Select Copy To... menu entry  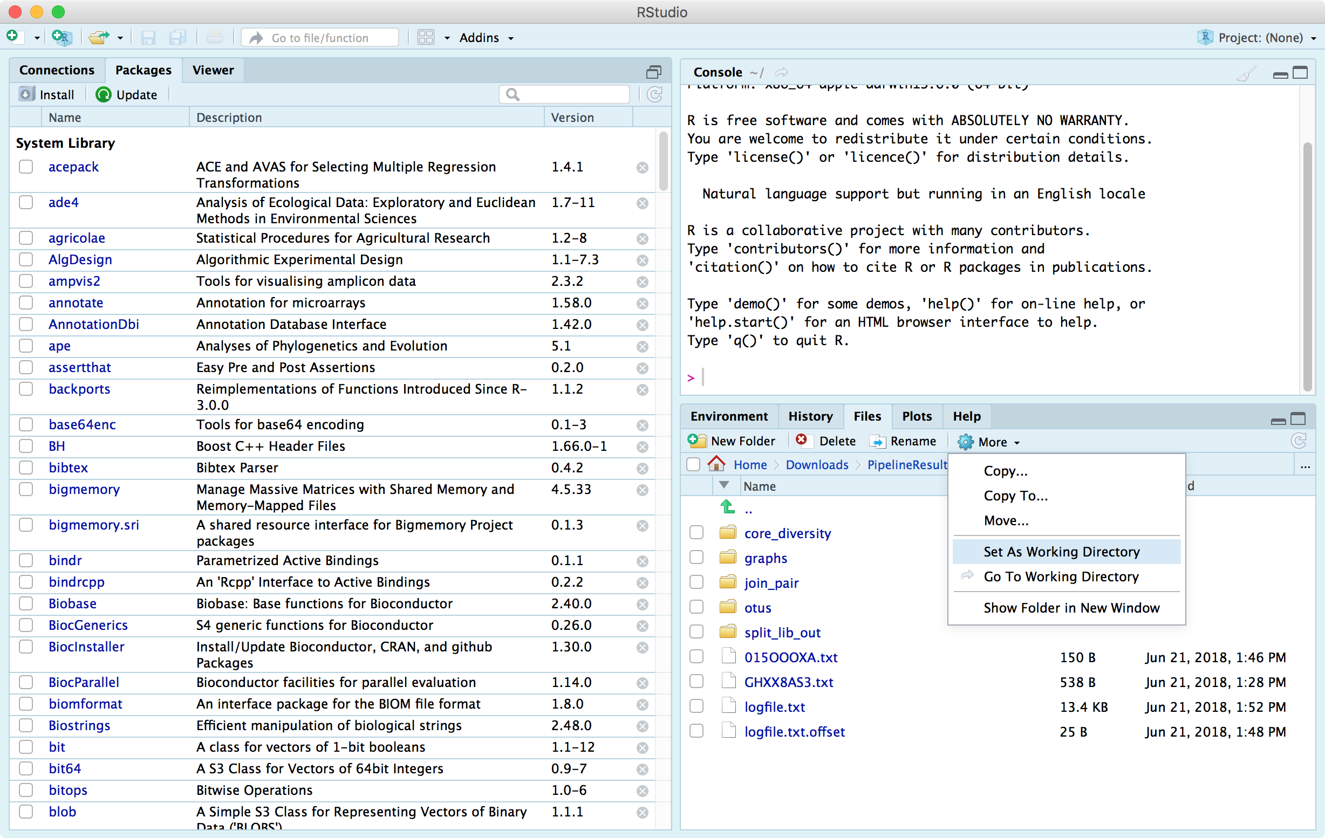pos(1067,496)
